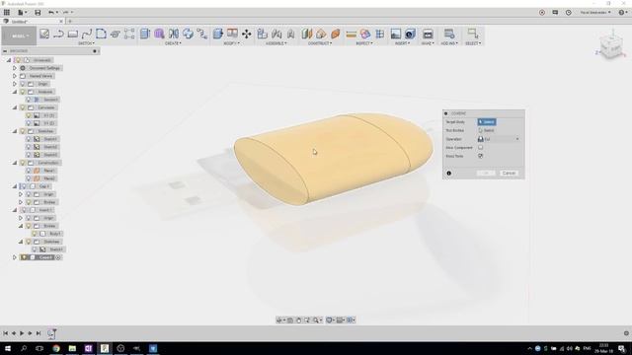This screenshot has width=632, height=355.
Task: Select the Offset Plane construct tool
Action: [x=307, y=34]
